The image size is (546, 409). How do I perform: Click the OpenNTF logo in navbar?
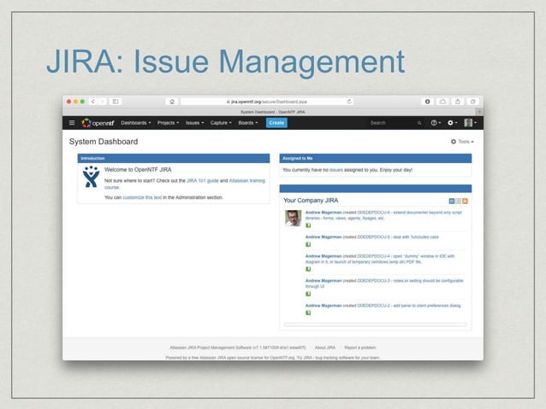point(98,123)
